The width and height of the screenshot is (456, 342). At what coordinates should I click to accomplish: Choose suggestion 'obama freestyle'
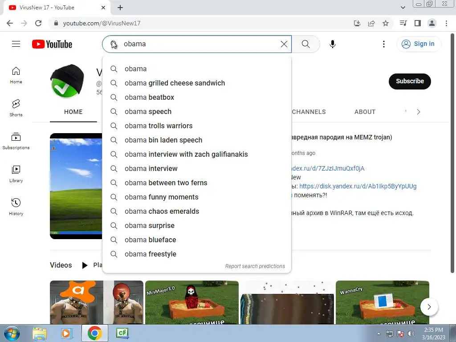click(x=197, y=254)
